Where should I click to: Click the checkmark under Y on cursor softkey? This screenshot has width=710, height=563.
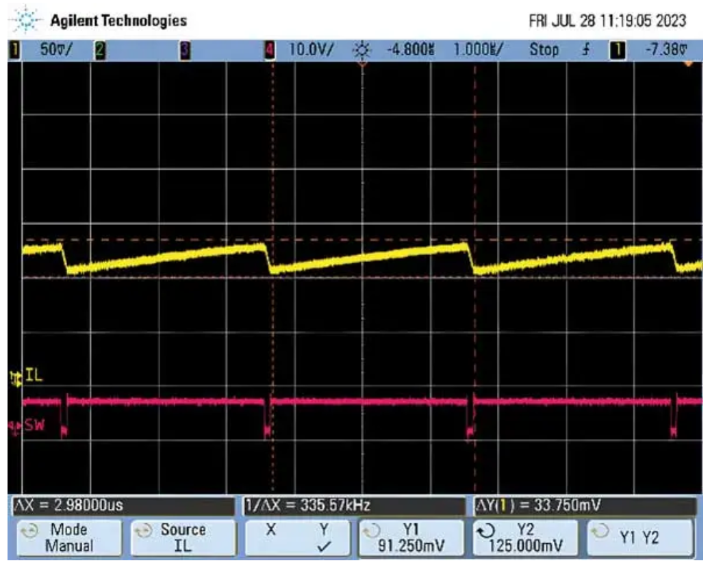point(324,546)
